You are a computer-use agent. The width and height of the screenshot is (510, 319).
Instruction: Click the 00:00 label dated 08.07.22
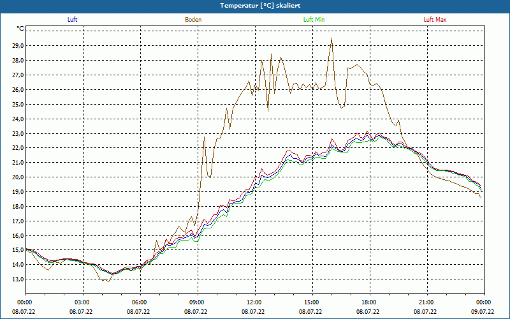point(24,302)
